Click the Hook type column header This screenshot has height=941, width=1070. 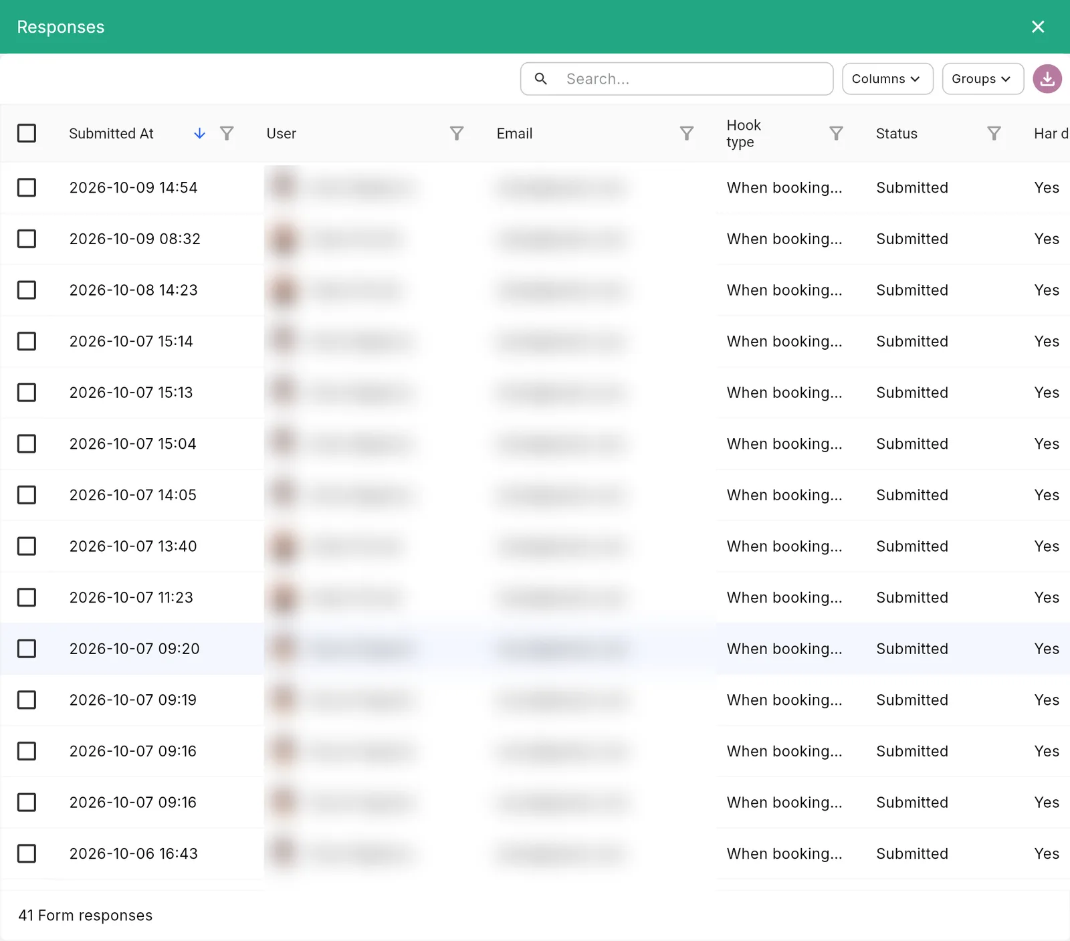(x=744, y=134)
